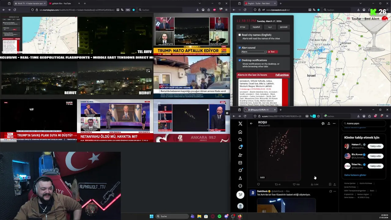
Task: Open KOŞU list header more options
Action: coord(334,123)
